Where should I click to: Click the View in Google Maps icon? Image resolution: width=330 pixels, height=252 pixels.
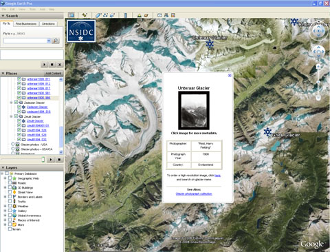(x=173, y=15)
